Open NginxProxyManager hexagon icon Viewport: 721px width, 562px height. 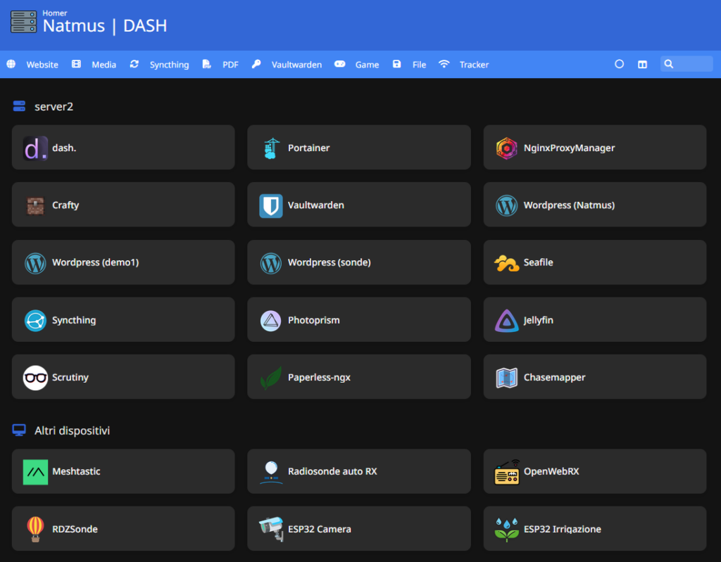pyautogui.click(x=506, y=148)
